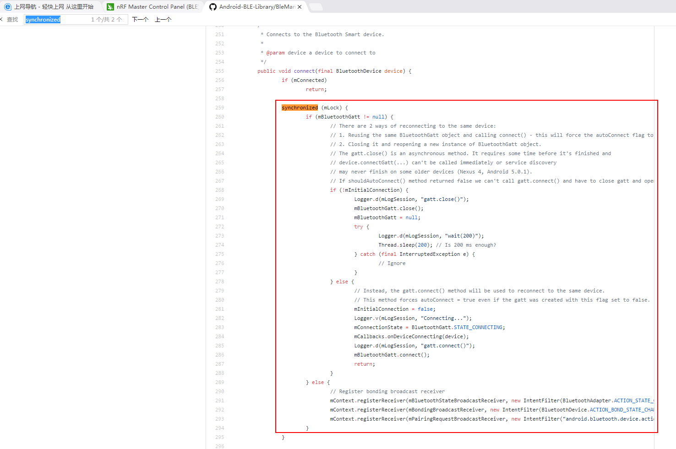Click the 下一个 next-match button
Viewport: 676px width, 449px height.
pos(140,19)
